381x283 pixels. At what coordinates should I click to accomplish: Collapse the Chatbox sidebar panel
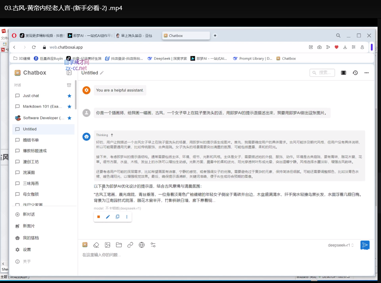[x=69, y=73]
